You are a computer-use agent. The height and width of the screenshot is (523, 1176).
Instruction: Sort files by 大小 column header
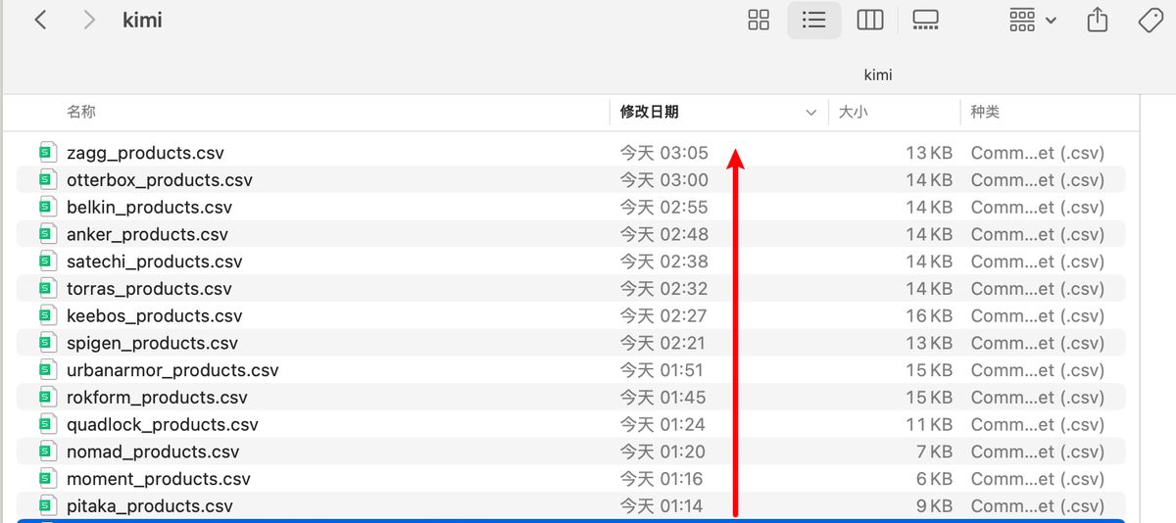click(853, 112)
